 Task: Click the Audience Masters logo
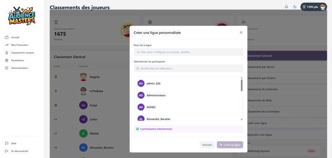(x=22, y=16)
